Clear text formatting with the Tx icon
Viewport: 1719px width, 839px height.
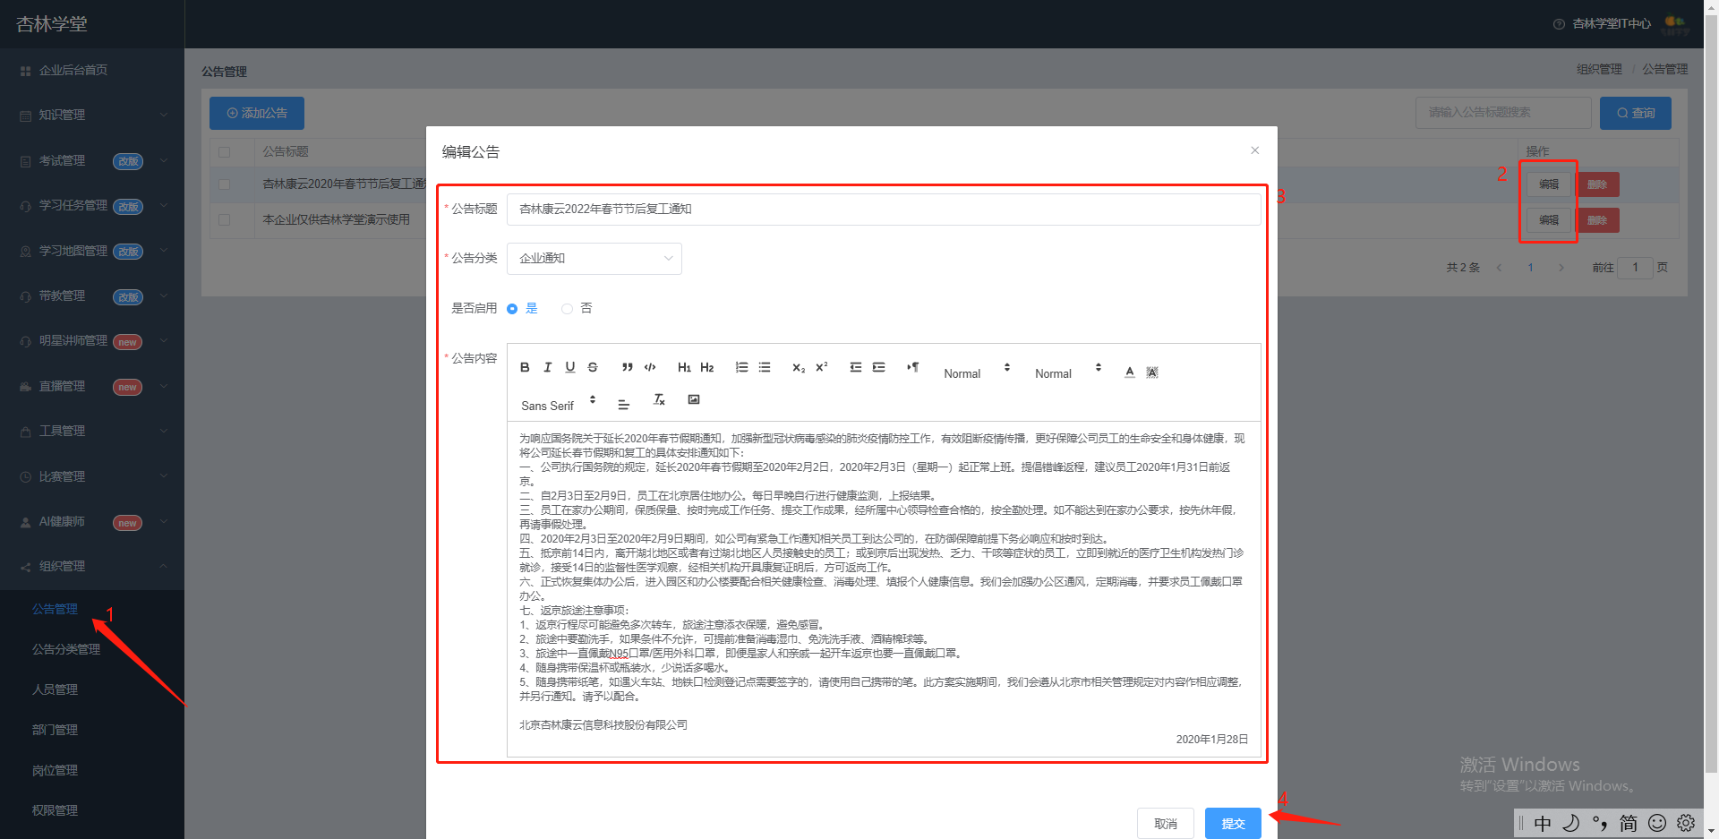659,399
